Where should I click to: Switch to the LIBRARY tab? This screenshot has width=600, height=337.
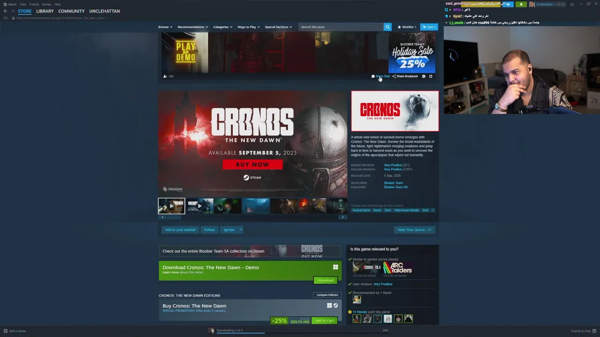point(45,11)
